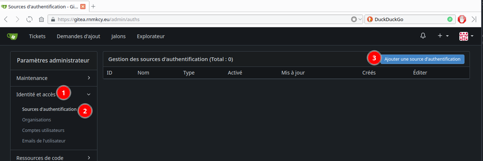Open the plus create dropdown menu
The image size is (483, 161).
point(443,36)
